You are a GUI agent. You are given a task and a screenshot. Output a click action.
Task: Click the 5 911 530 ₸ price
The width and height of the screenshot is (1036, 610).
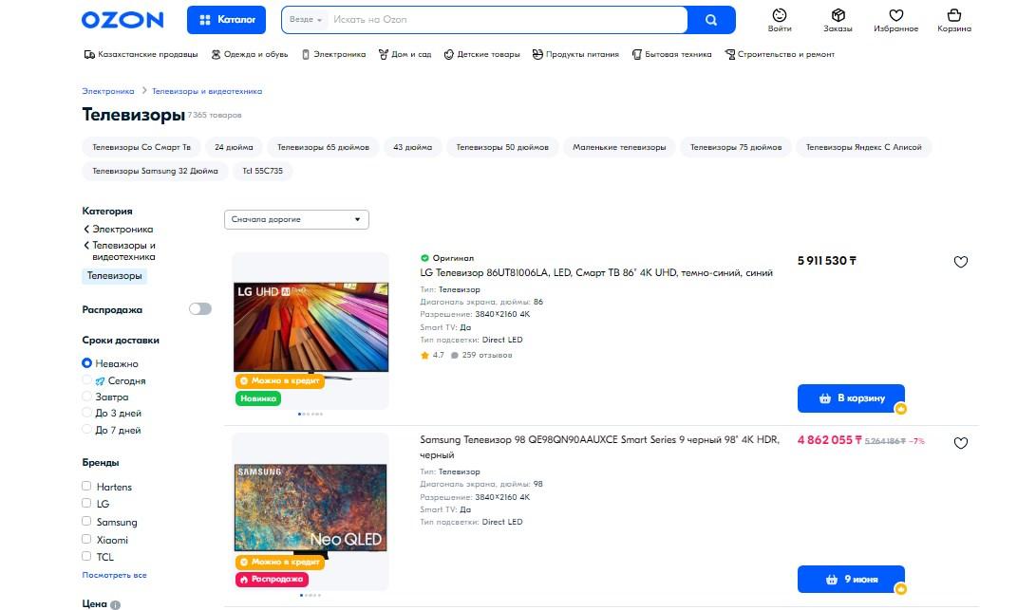[826, 261]
